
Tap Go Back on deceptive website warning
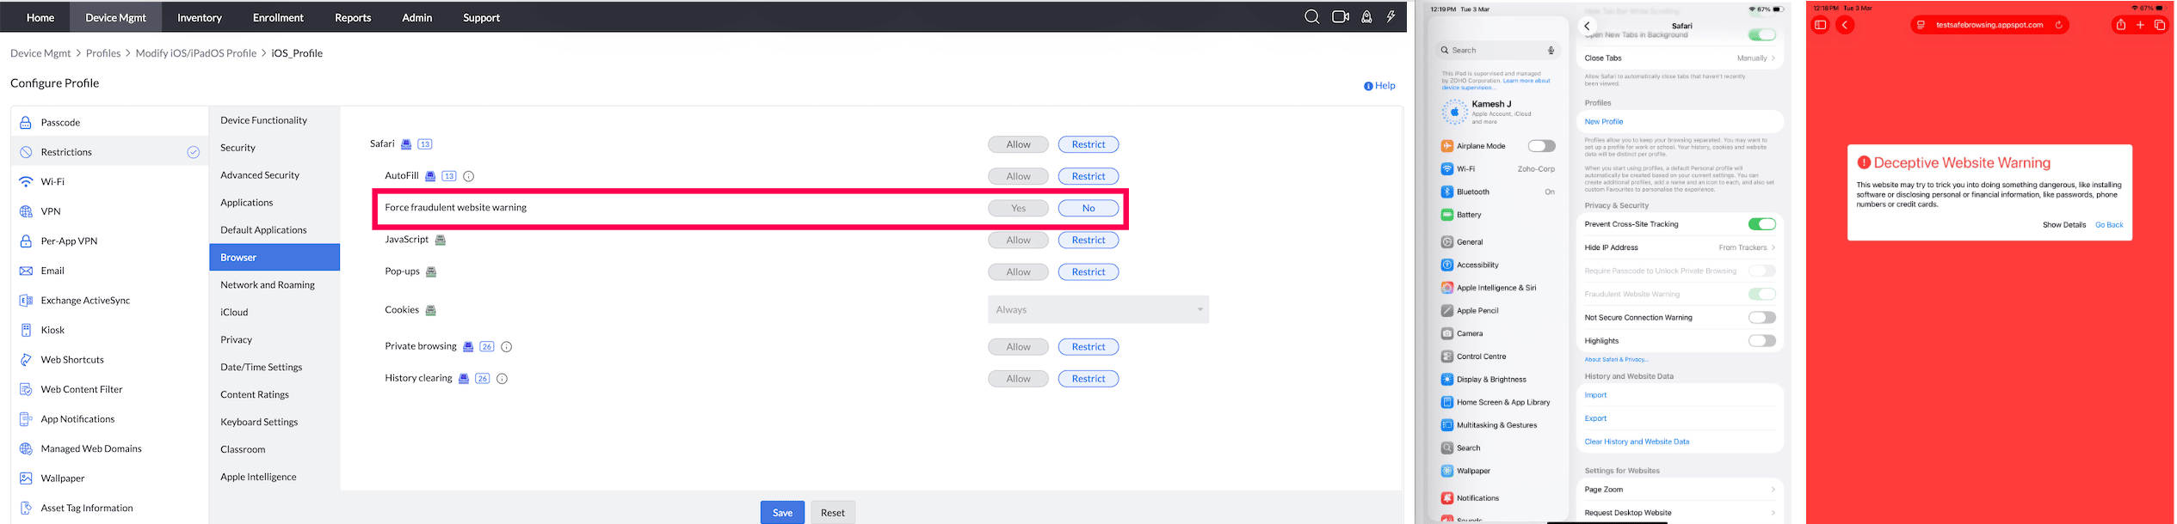point(2109,225)
